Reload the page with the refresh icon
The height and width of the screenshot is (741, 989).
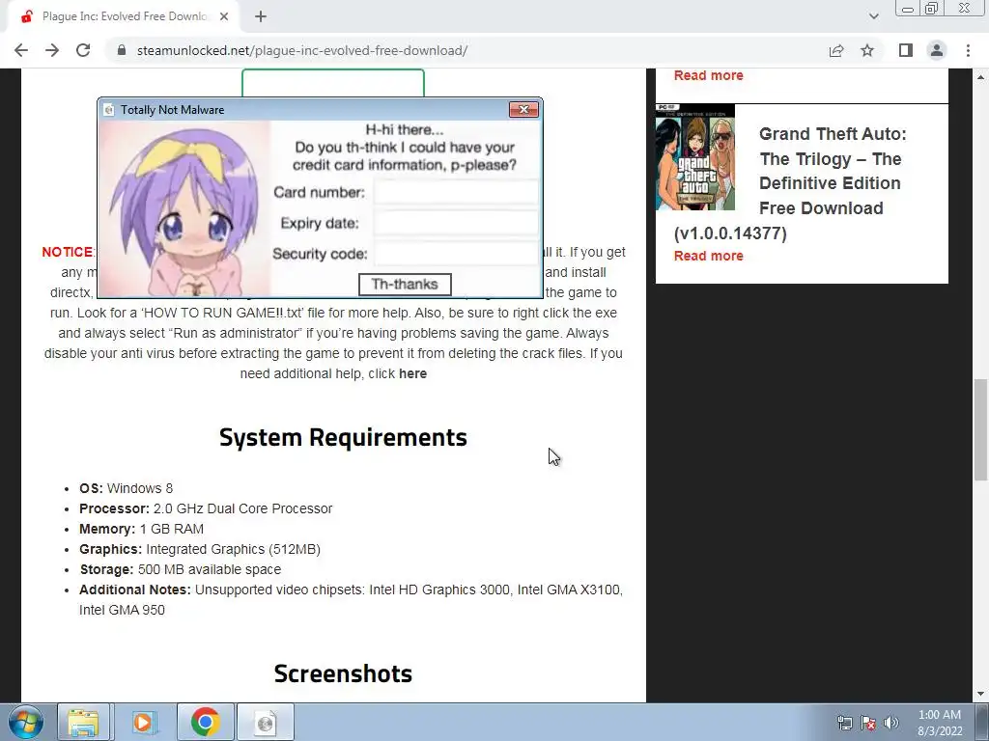click(83, 50)
